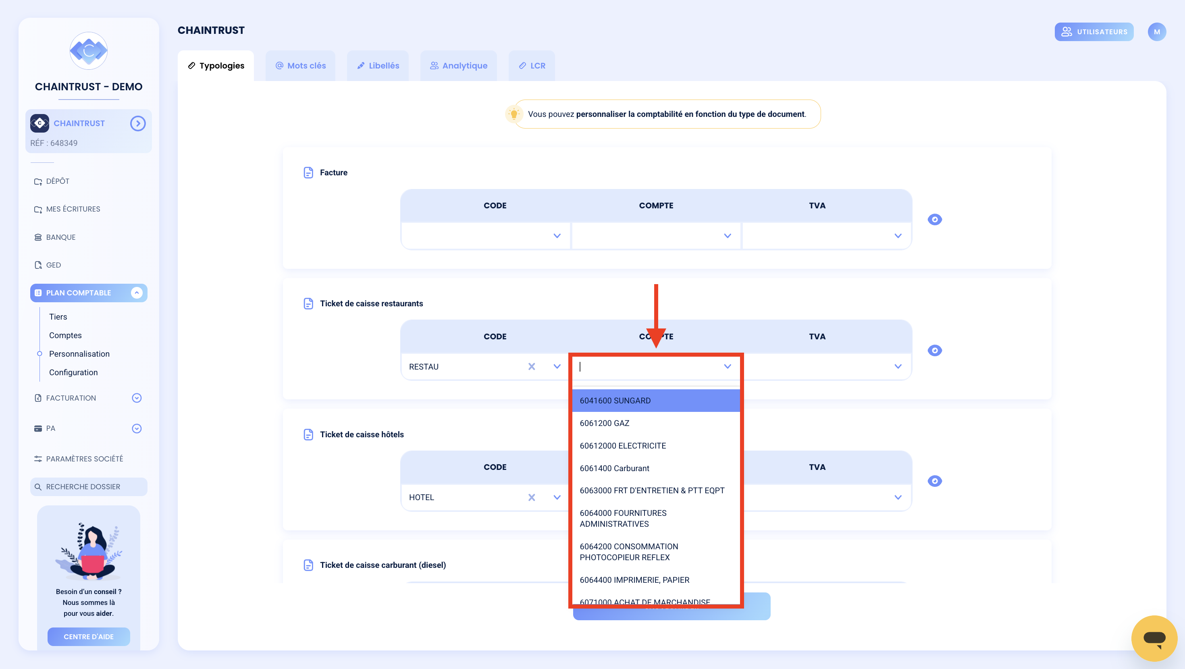Open the user avatar M
The width and height of the screenshot is (1185, 669).
[1156, 32]
